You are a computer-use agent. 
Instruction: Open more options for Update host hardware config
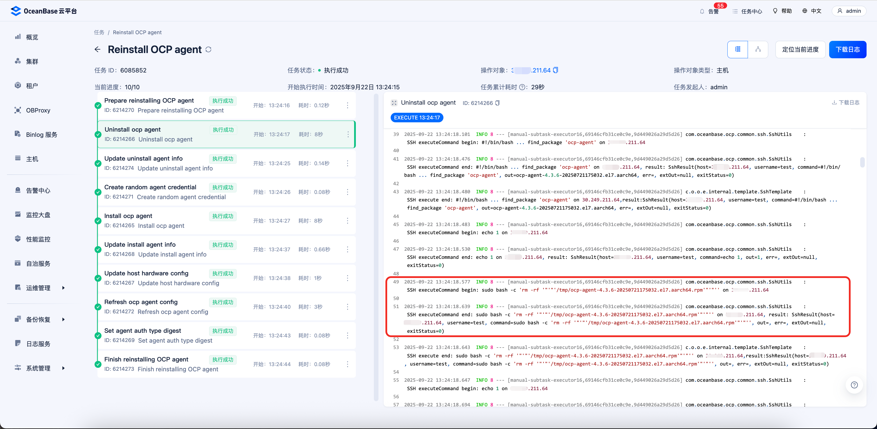tap(348, 278)
